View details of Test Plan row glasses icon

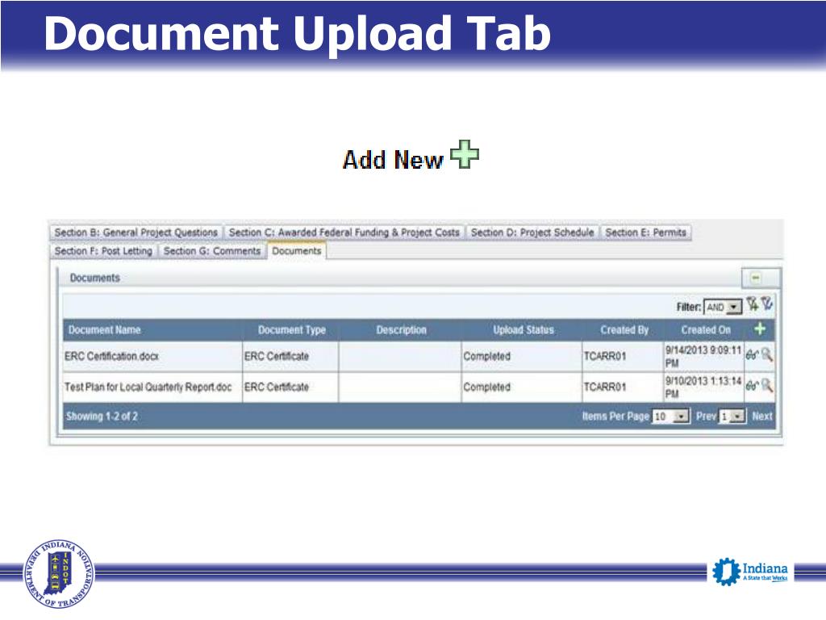pyautogui.click(x=752, y=386)
